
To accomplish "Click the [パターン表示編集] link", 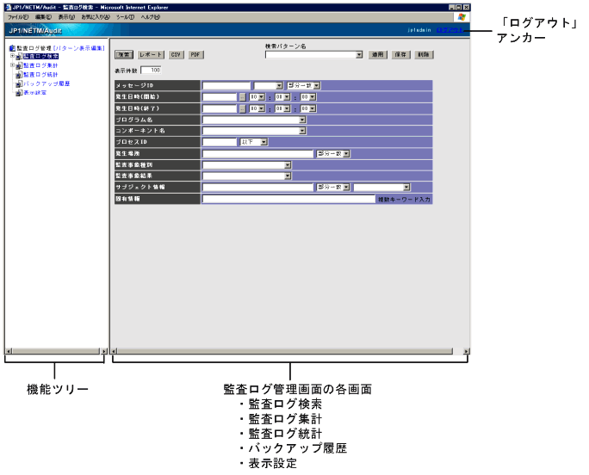I will pyautogui.click(x=79, y=48).
